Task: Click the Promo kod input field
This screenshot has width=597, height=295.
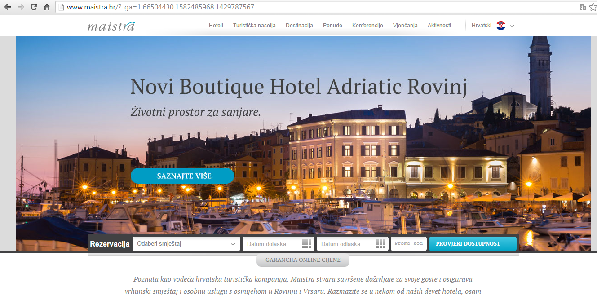Action: pyautogui.click(x=409, y=244)
